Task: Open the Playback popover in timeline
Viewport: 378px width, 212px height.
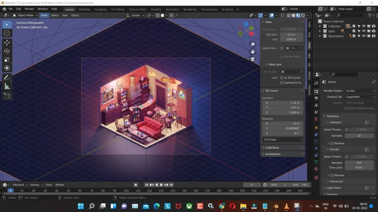Action: (x=20, y=185)
